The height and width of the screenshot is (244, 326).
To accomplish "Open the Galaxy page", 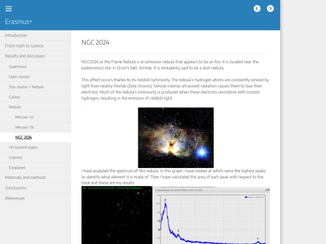I will [x=36, y=97].
